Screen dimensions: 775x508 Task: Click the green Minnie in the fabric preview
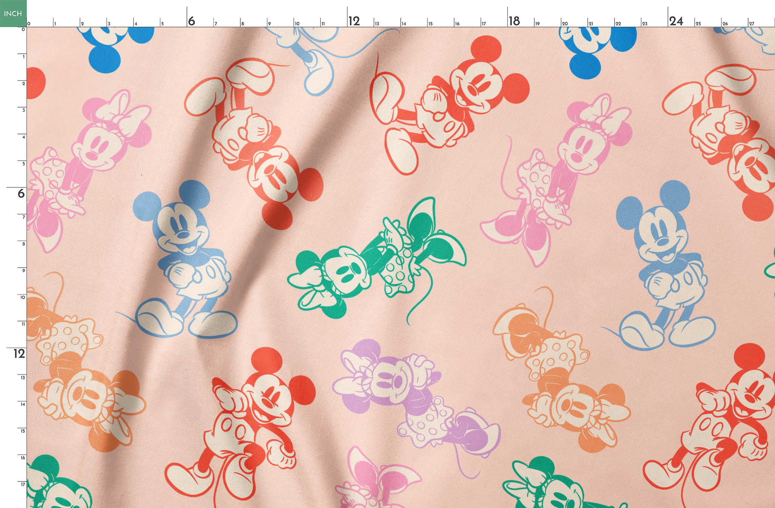tap(377, 260)
